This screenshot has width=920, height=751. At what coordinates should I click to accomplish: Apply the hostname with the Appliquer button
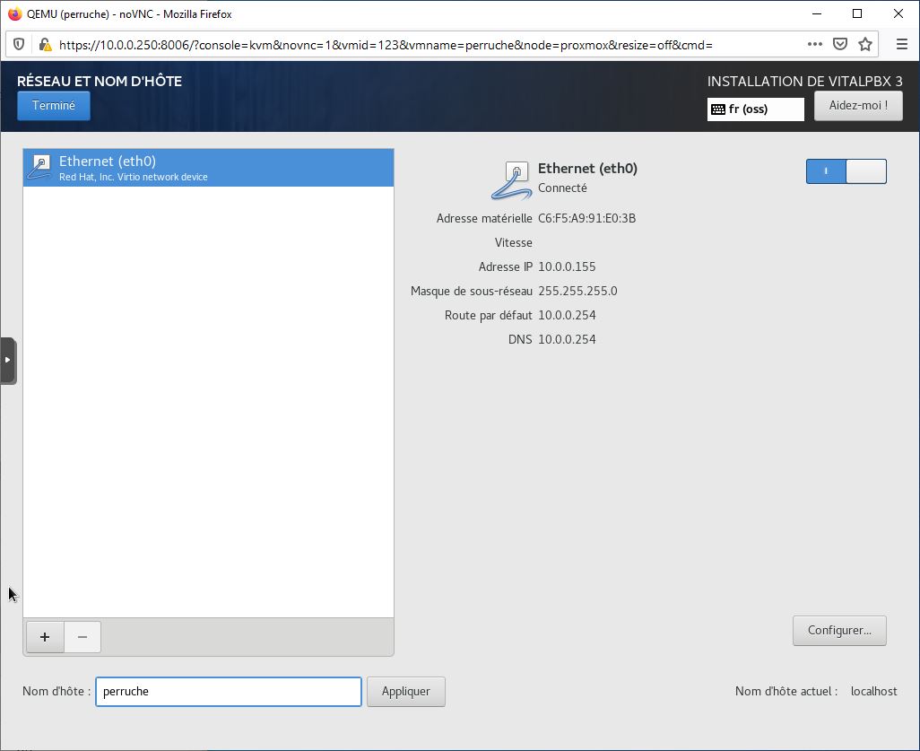coord(406,692)
